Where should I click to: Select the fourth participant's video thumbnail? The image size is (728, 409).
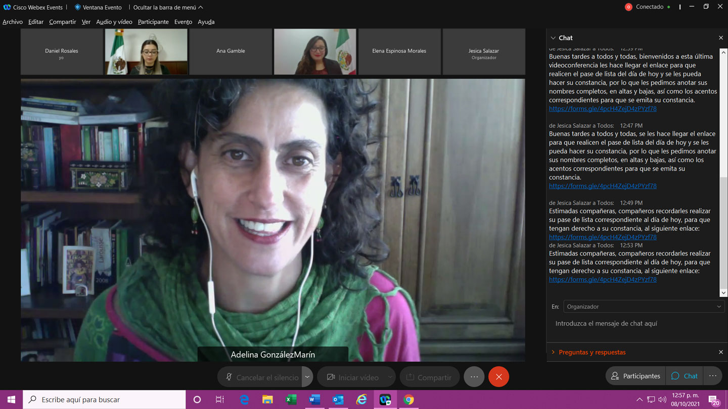coord(315,52)
